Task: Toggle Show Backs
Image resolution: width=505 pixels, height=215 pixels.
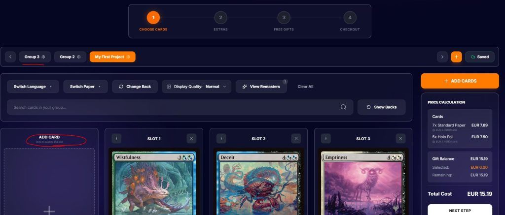Action: tap(381, 107)
